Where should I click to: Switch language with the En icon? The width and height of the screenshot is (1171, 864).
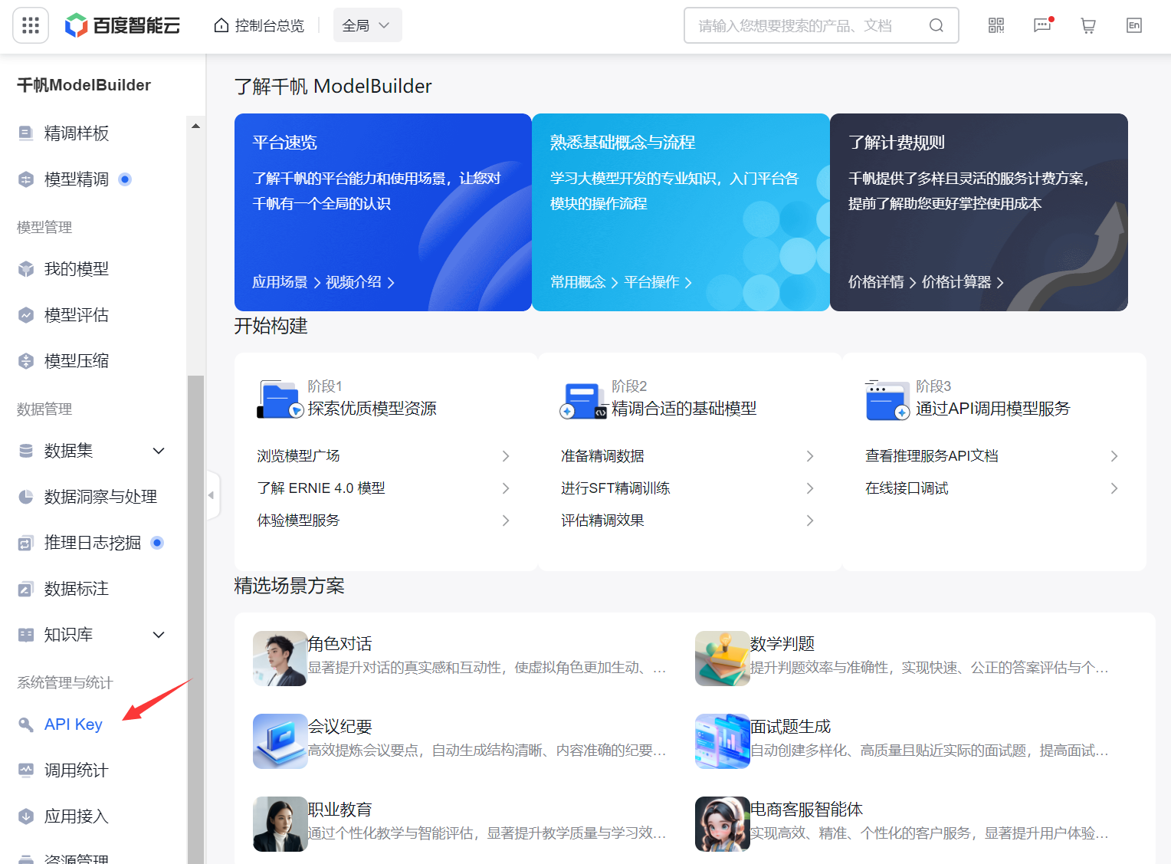(1134, 25)
